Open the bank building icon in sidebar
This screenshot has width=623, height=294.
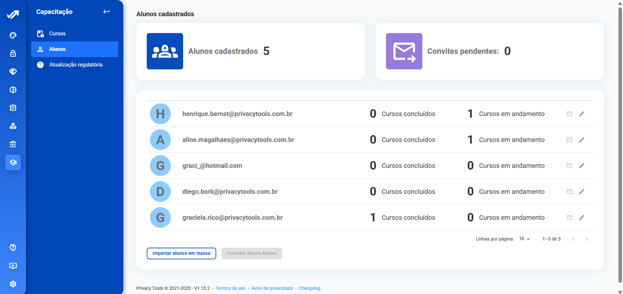13,144
